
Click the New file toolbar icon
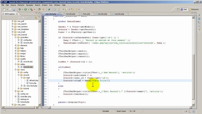(4, 9)
